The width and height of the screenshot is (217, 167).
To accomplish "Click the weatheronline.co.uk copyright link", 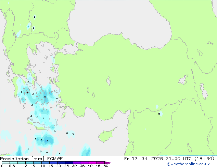I will pyautogui.click(x=188, y=164).
